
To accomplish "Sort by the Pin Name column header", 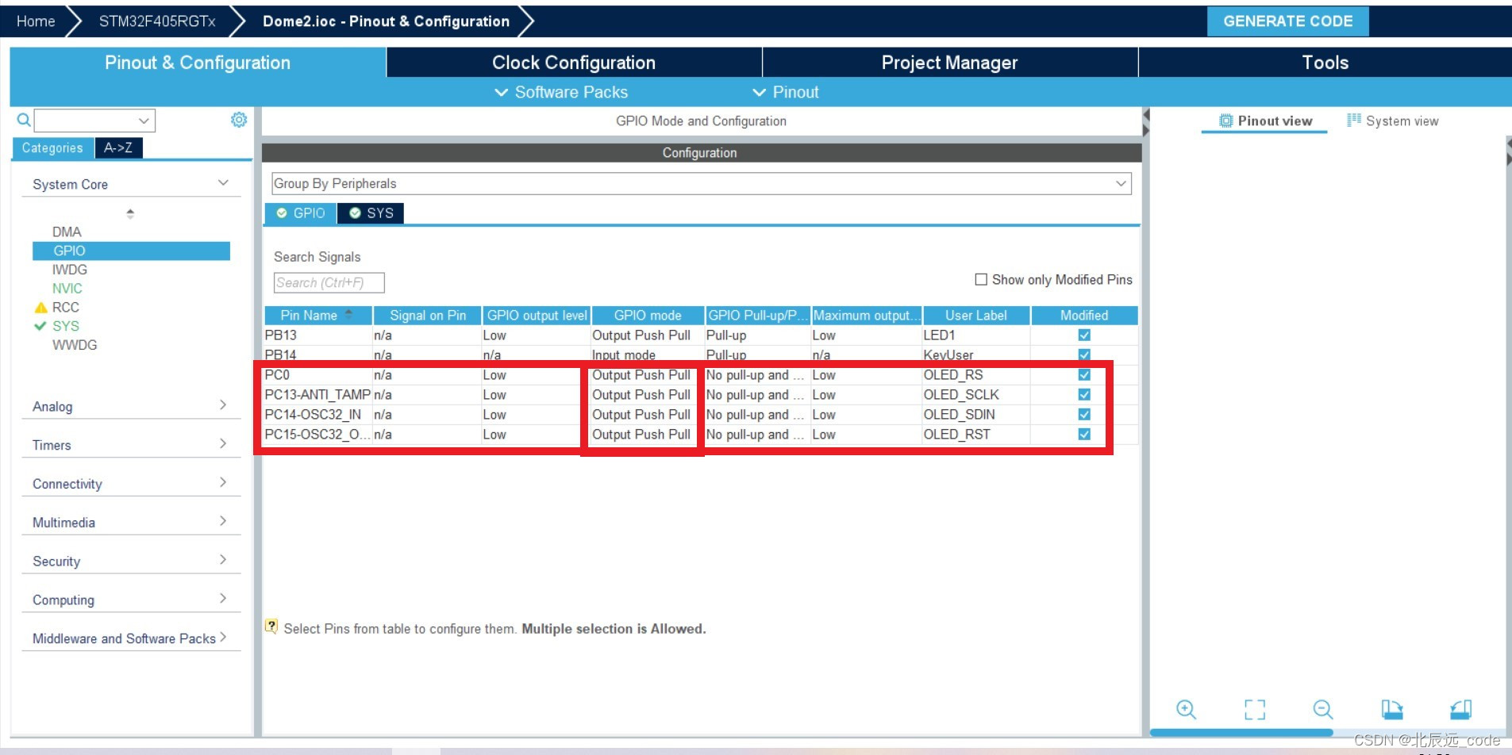I will click(x=318, y=316).
